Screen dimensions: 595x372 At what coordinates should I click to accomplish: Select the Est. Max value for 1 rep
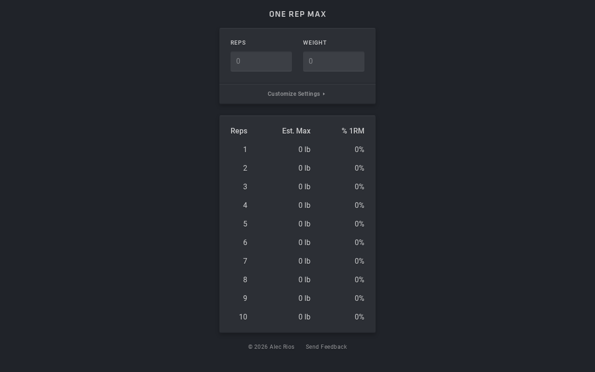click(x=304, y=150)
